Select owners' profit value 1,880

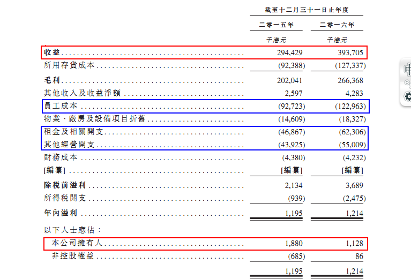[294, 243]
